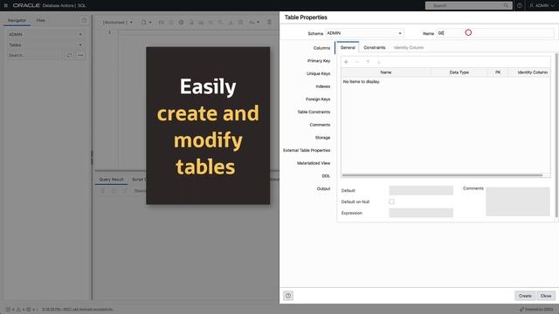This screenshot has height=314, width=559.
Task: Click the move column down arrow icon
Action: click(379, 62)
